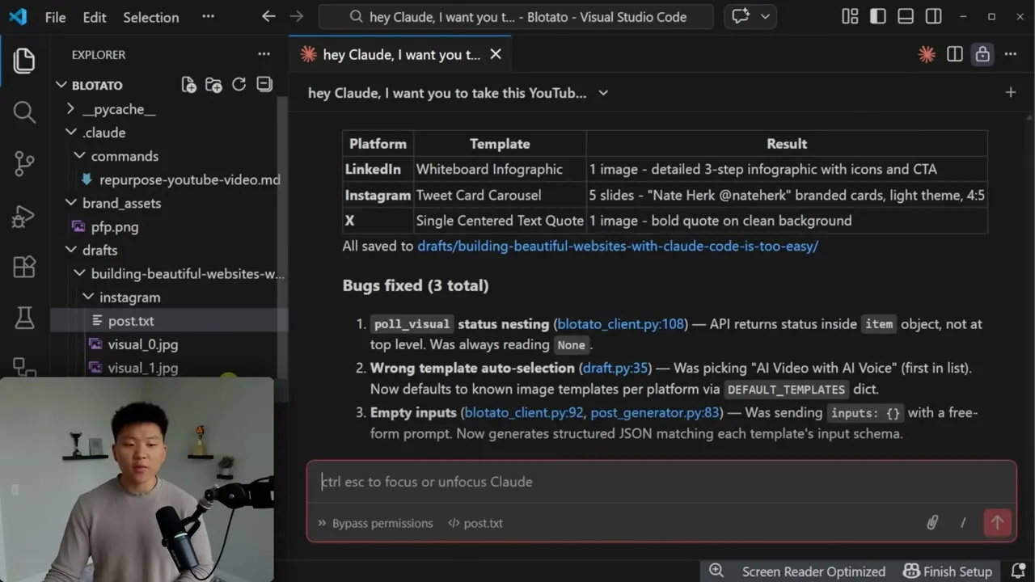Open the Search view in activity bar

pyautogui.click(x=24, y=112)
